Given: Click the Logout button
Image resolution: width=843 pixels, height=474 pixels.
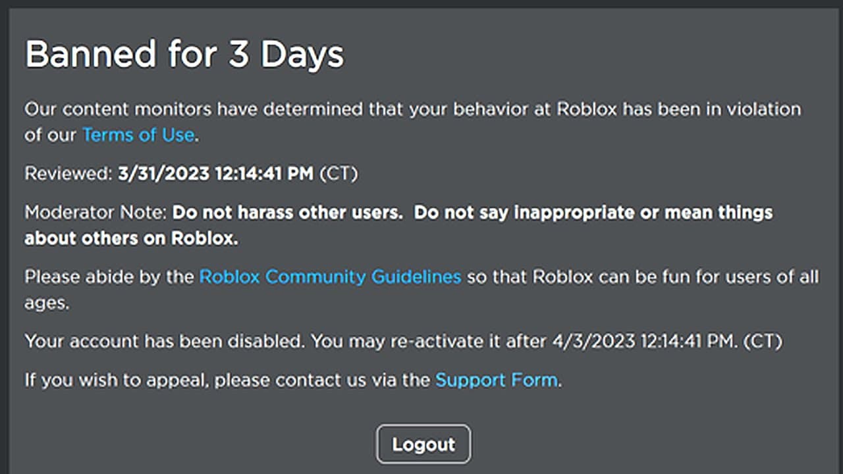Looking at the screenshot, I should [423, 444].
